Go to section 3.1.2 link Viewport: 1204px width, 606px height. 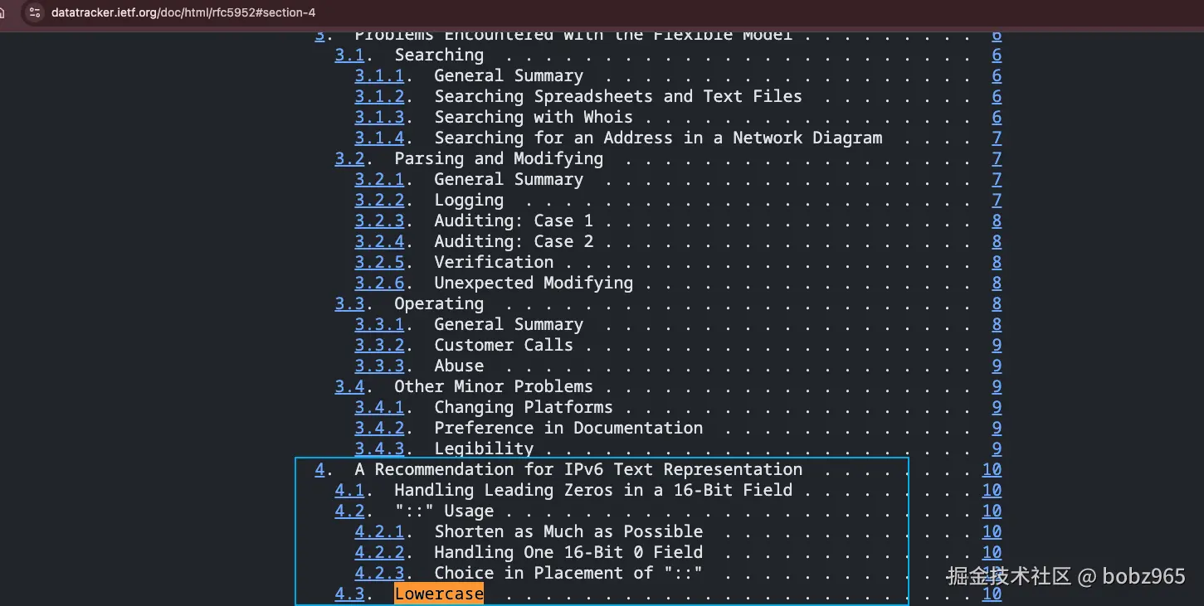(379, 97)
